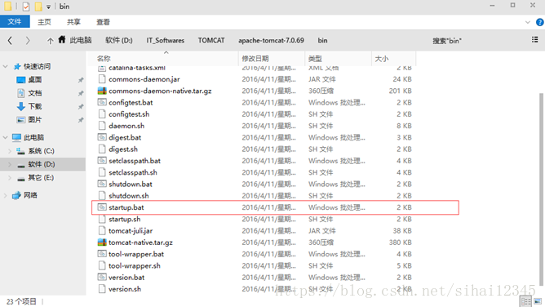Select the 其它 (E:) drive
This screenshot has height=307, width=545.
point(41,178)
